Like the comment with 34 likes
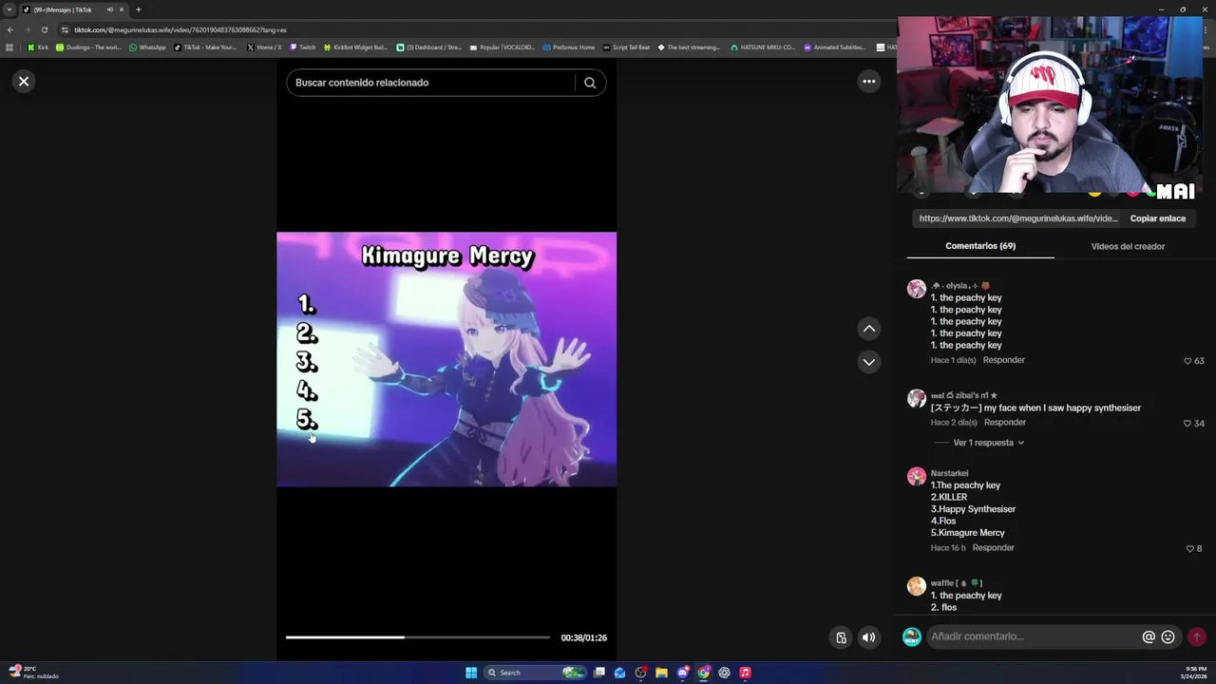The image size is (1216, 684). (x=1187, y=423)
